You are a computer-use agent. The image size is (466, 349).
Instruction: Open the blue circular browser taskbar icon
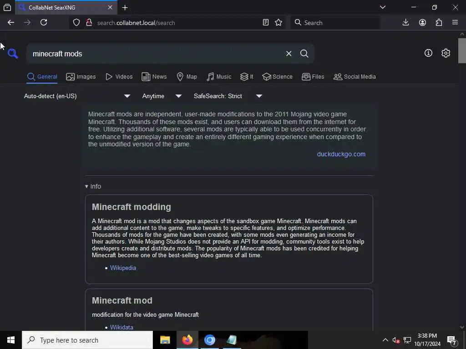click(x=209, y=340)
